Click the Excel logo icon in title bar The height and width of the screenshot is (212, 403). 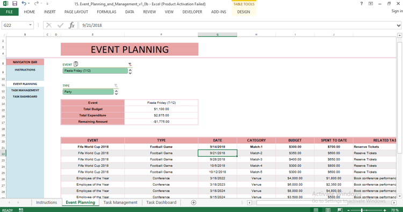[5, 4]
